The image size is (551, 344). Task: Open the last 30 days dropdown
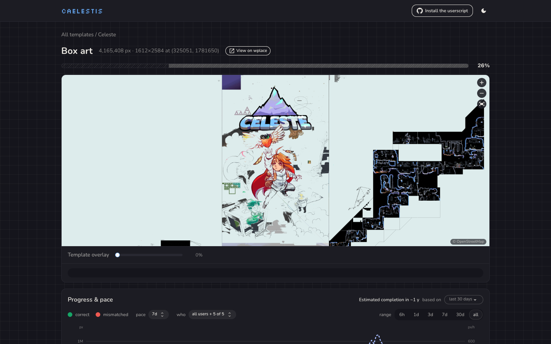[x=463, y=300]
